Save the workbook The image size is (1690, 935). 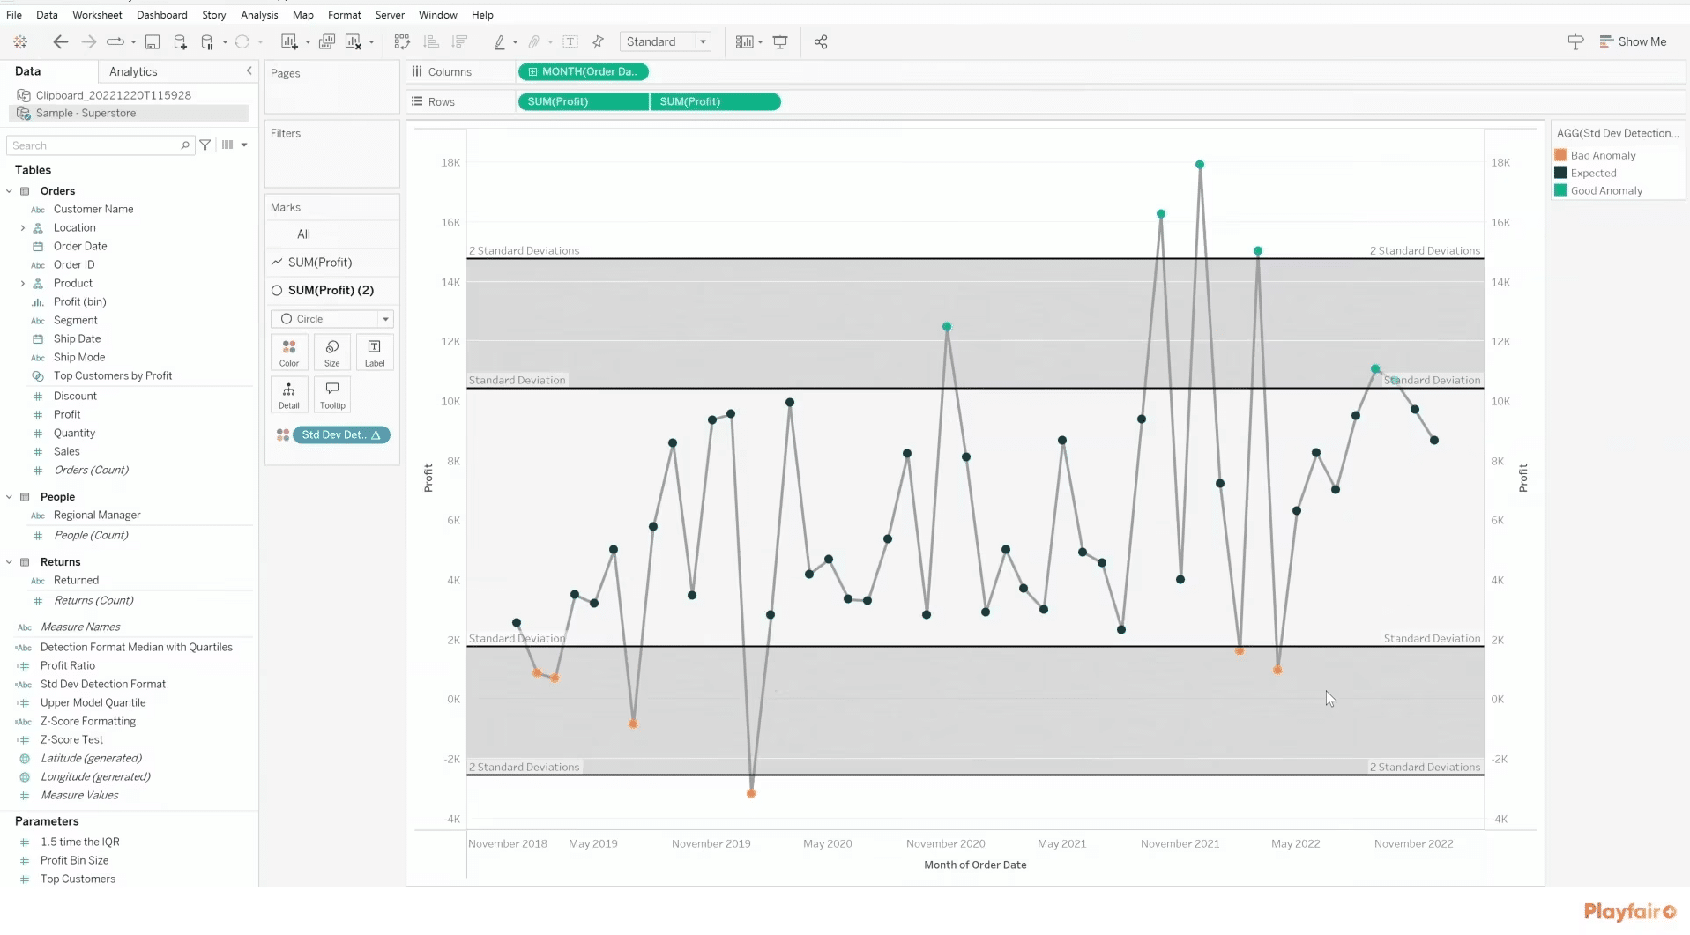153,41
